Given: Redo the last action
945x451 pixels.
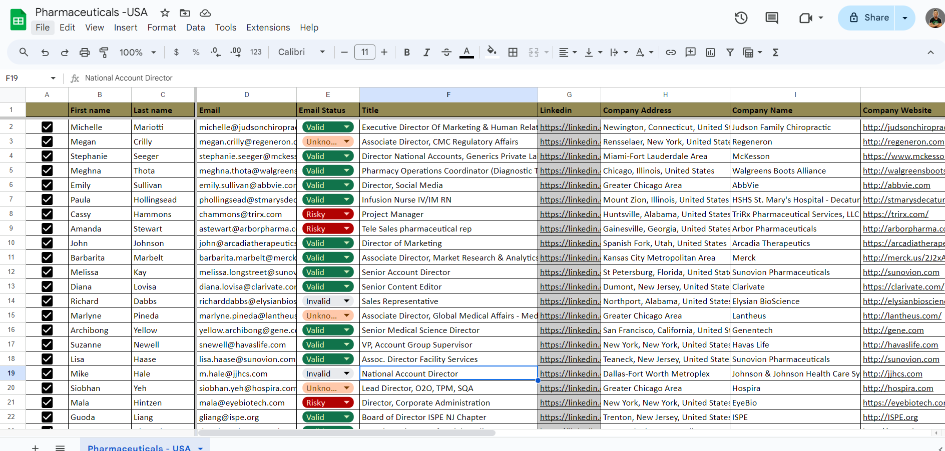Looking at the screenshot, I should click(65, 52).
